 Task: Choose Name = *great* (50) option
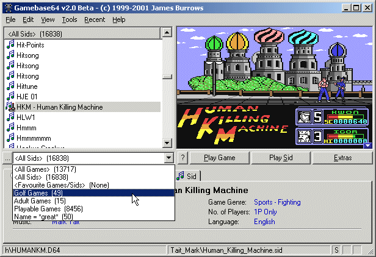tap(93, 217)
